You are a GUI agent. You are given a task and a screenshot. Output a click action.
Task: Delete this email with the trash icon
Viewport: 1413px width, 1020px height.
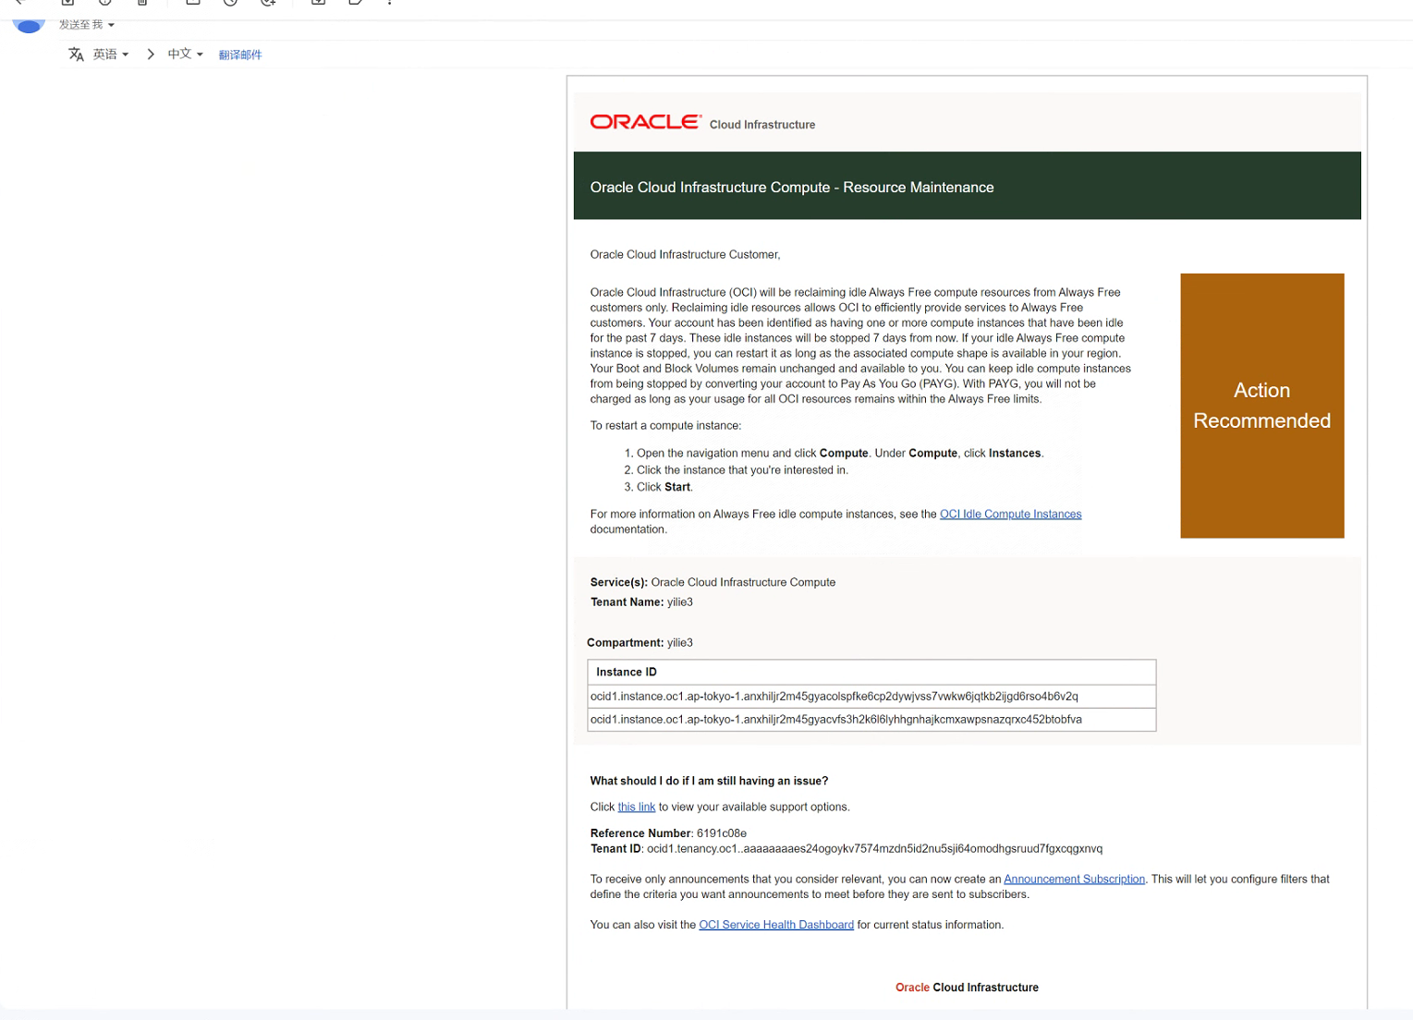(142, 3)
